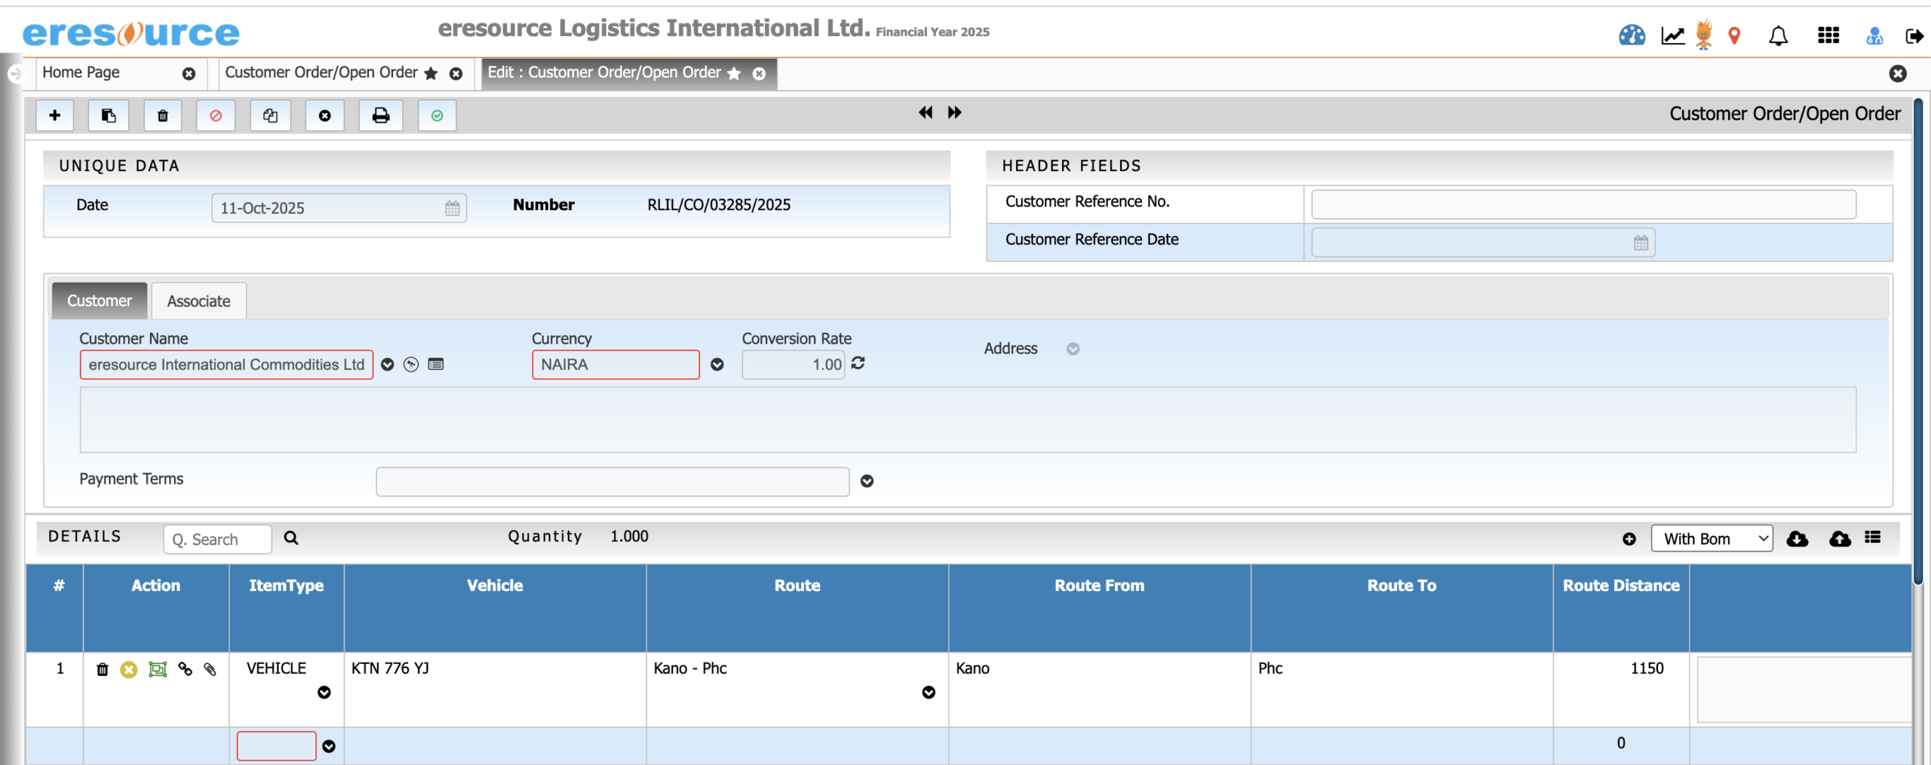This screenshot has height=765, width=1931.
Task: Click the green approve checkmark toolbar icon
Action: pyautogui.click(x=437, y=115)
